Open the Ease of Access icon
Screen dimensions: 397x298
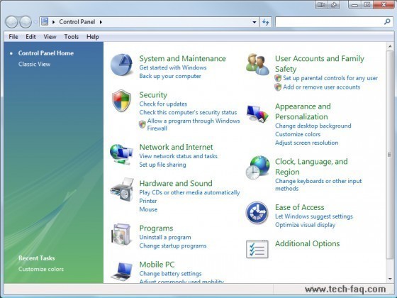click(x=257, y=213)
